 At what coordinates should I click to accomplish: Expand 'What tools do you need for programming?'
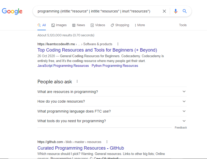point(112,121)
